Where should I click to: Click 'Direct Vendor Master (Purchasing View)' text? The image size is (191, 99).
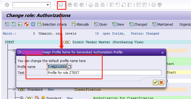point(108,42)
